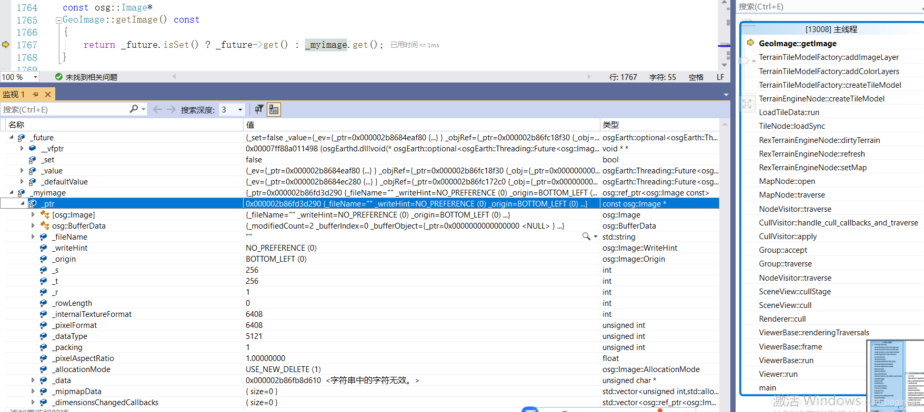
Task: Select LoadTileData::run stack frame
Action: [x=789, y=112]
